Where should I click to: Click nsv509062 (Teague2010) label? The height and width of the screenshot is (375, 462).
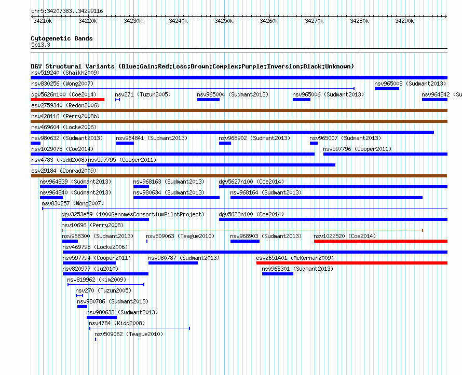coord(129,334)
